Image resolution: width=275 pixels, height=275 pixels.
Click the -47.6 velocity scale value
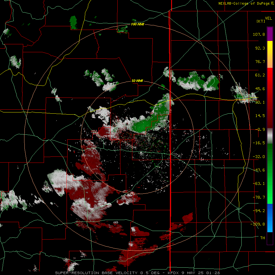pyautogui.click(x=259, y=170)
